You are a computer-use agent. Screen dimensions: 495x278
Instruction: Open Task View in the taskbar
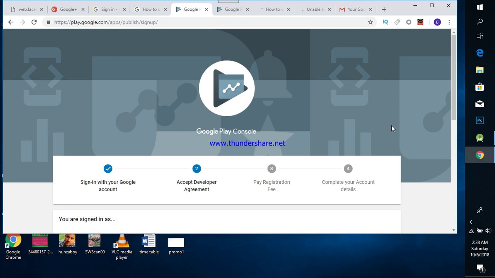(x=480, y=36)
